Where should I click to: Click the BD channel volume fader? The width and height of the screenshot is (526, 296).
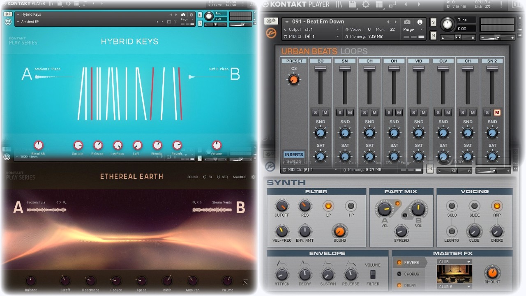click(x=321, y=69)
